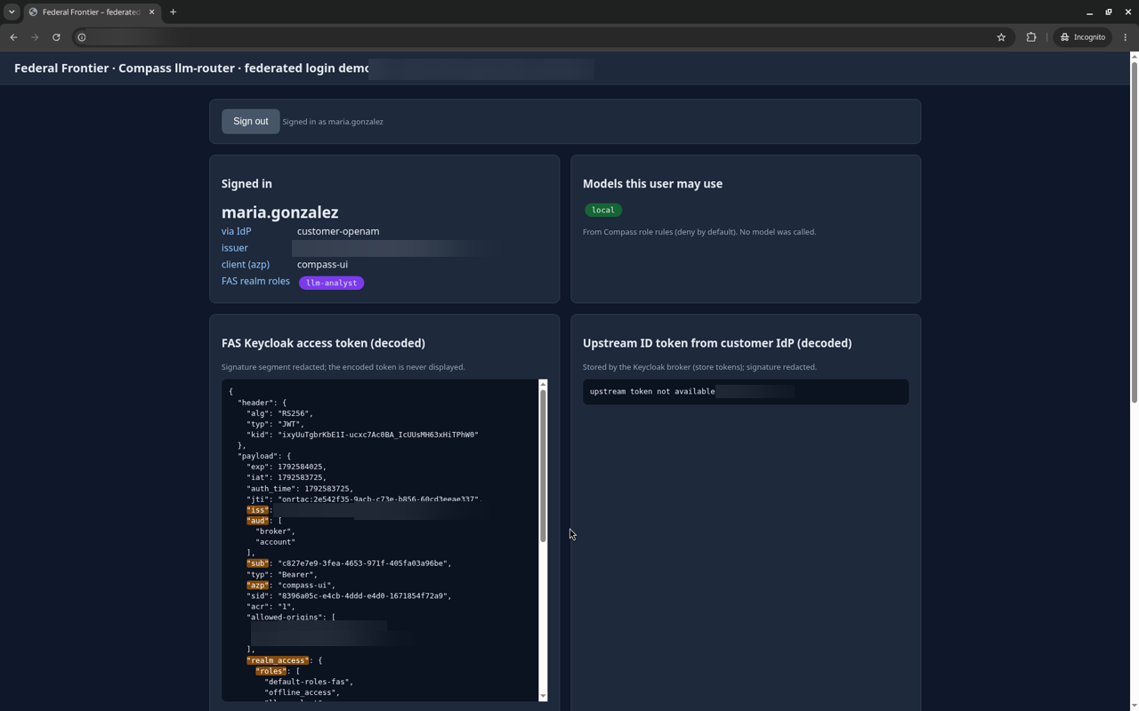Click the upstream token not available text
Image resolution: width=1139 pixels, height=711 pixels.
[652, 391]
